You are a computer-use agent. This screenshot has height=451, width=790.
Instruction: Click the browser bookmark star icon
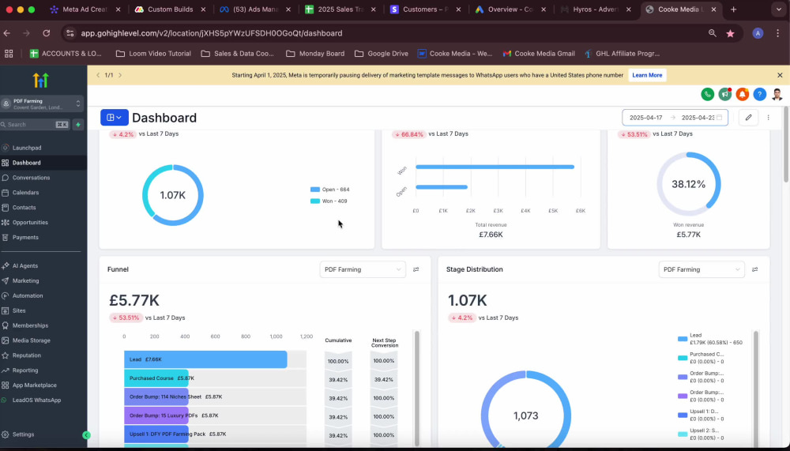[730, 33]
